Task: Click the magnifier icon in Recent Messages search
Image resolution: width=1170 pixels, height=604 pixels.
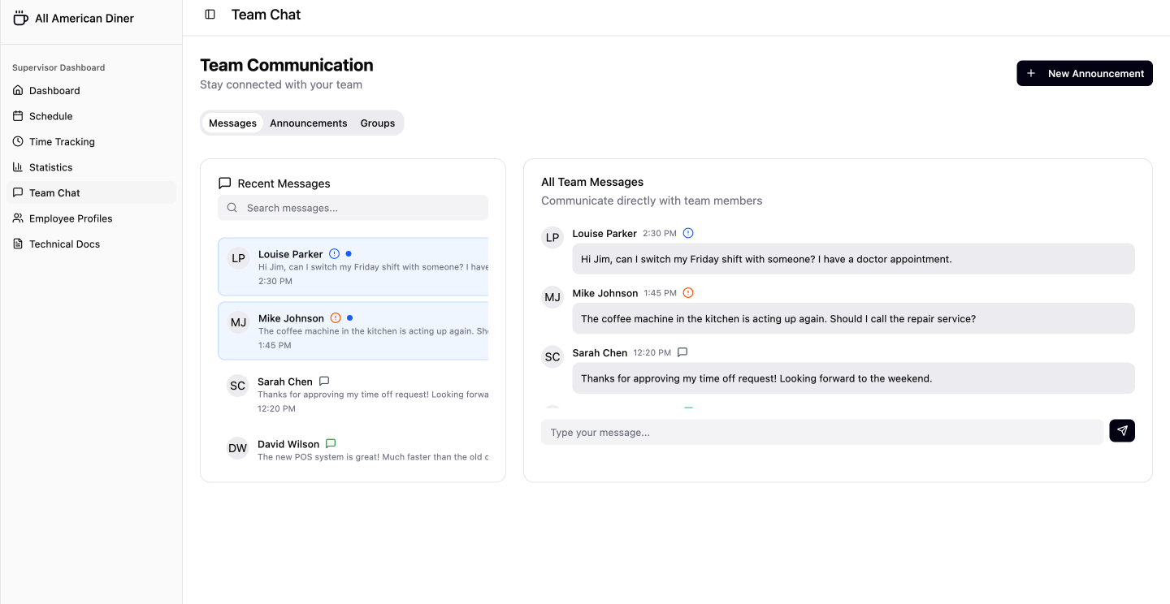Action: 232,208
